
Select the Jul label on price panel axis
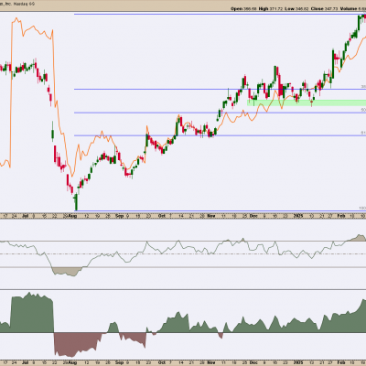click(x=25, y=216)
